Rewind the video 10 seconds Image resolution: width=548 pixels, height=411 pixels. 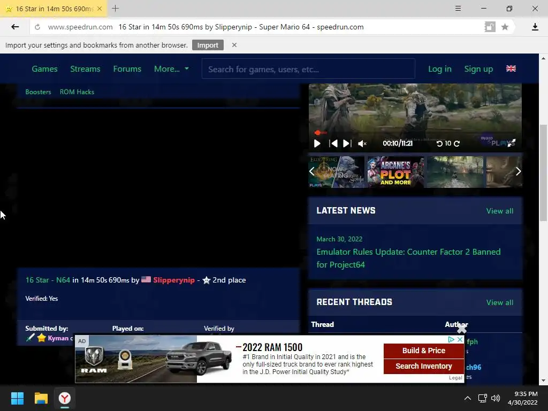pos(440,143)
